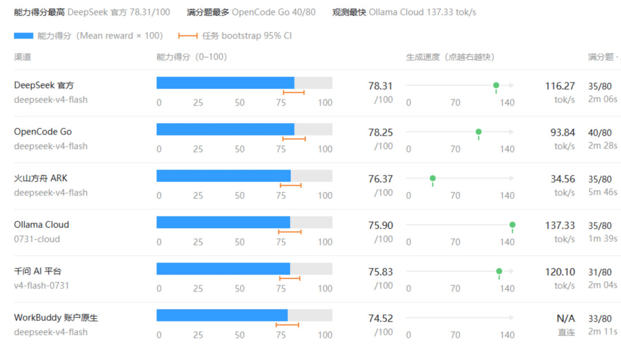Viewport: 621px width, 348px height.
Task: Click the 千问 AI 平台 blue score bar
Action: [223, 268]
